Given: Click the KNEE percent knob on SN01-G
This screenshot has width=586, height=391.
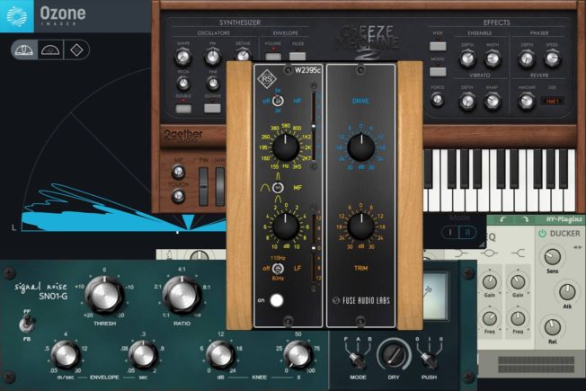Looking at the screenshot, I should (297, 355).
